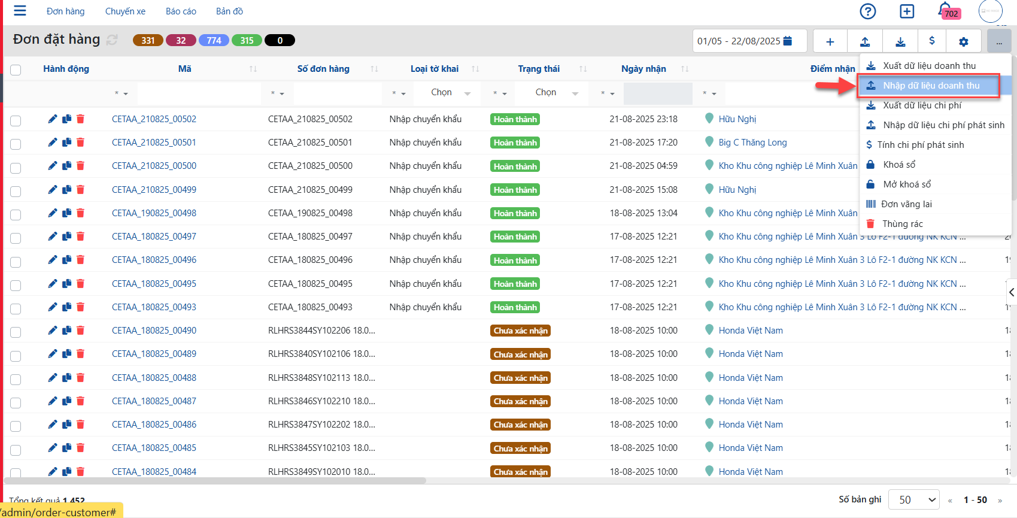The image size is (1017, 518).
Task: Delete order CETAA_180825_00490
Action: pyautogui.click(x=80, y=331)
